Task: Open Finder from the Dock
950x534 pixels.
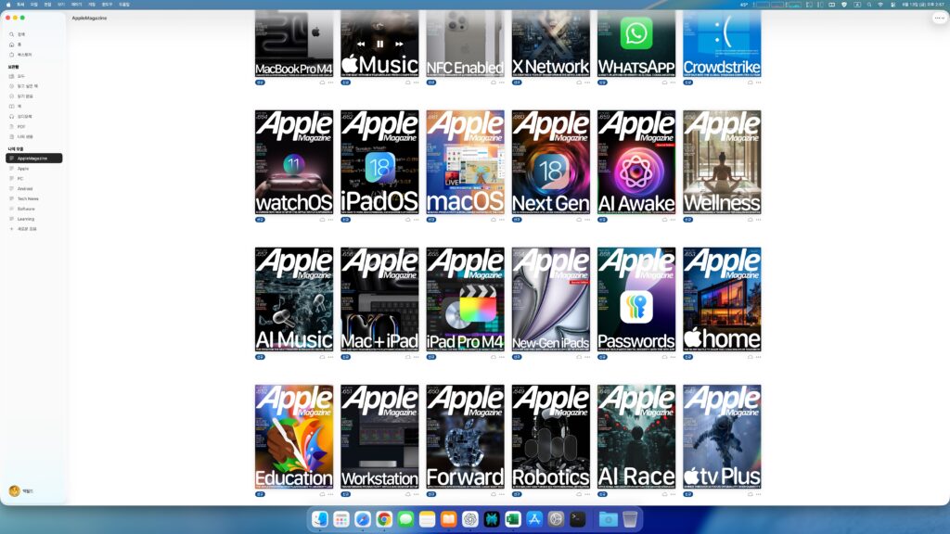Action: 320,519
